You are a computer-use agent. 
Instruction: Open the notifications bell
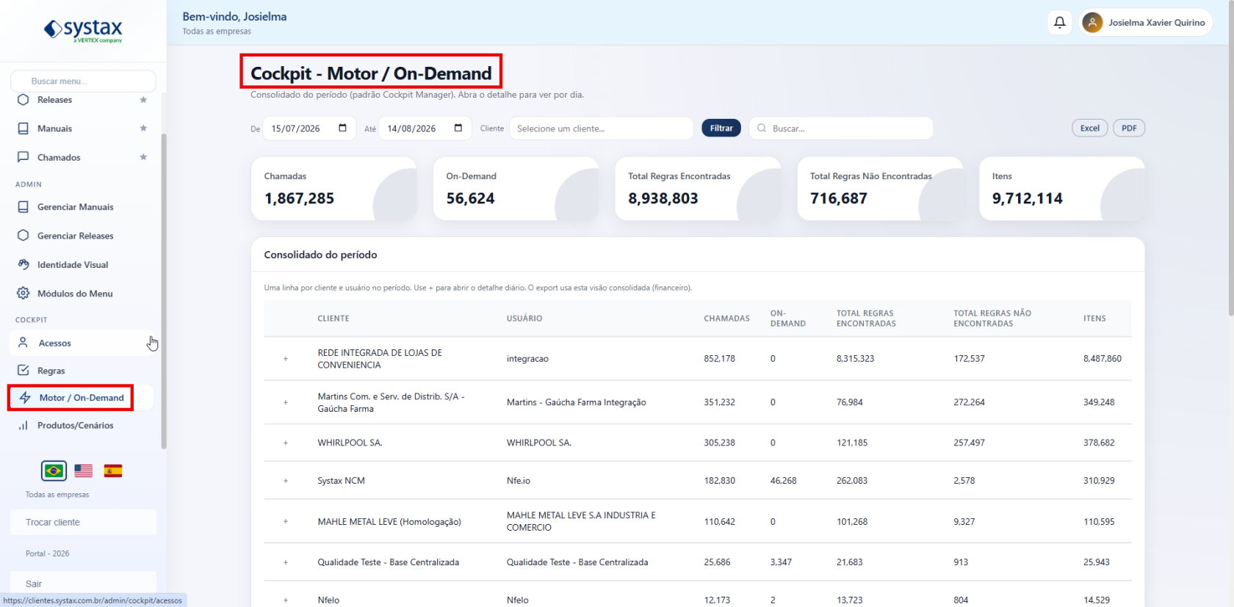(x=1060, y=23)
